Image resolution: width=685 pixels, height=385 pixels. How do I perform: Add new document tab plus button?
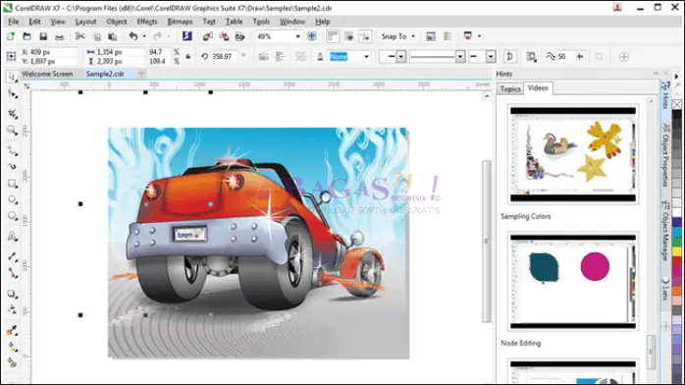[x=141, y=74]
